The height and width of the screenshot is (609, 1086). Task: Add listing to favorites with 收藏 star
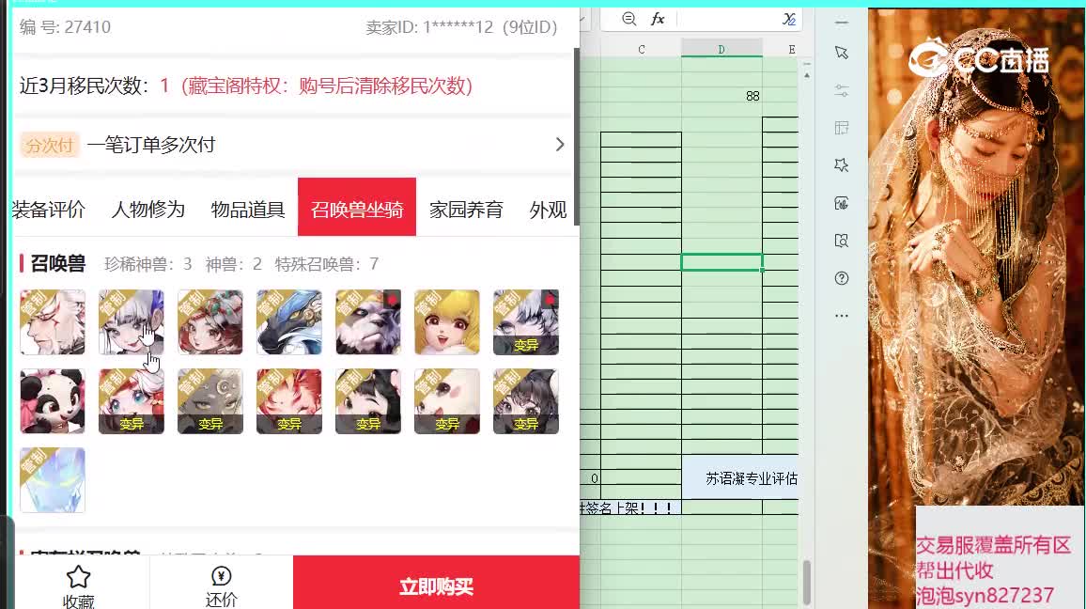click(78, 586)
